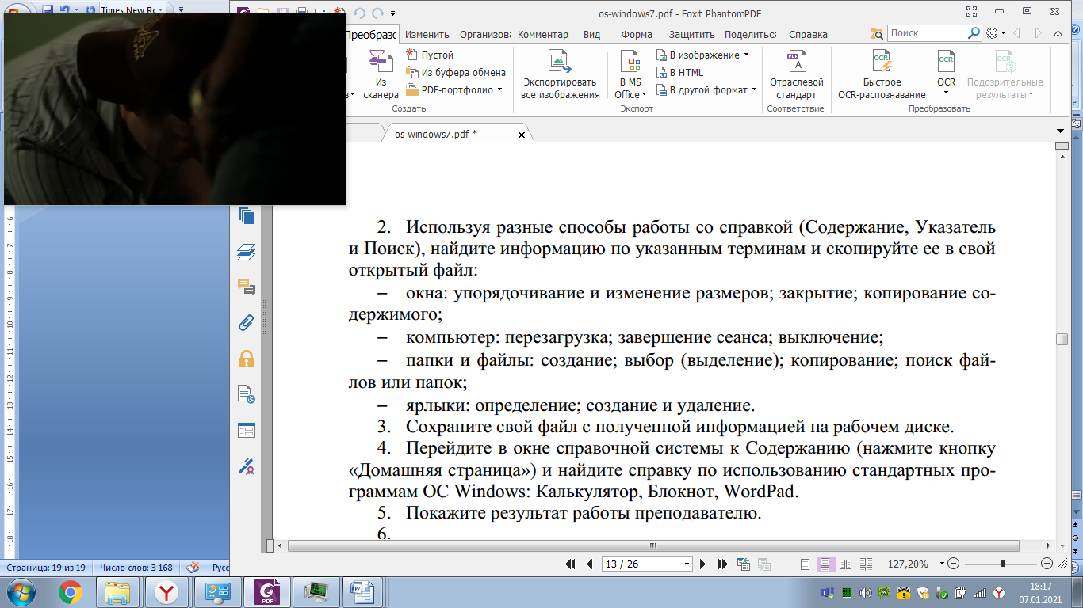The height and width of the screenshot is (608, 1083).
Task: Switch to the Вид ribbon tab
Action: (591, 34)
